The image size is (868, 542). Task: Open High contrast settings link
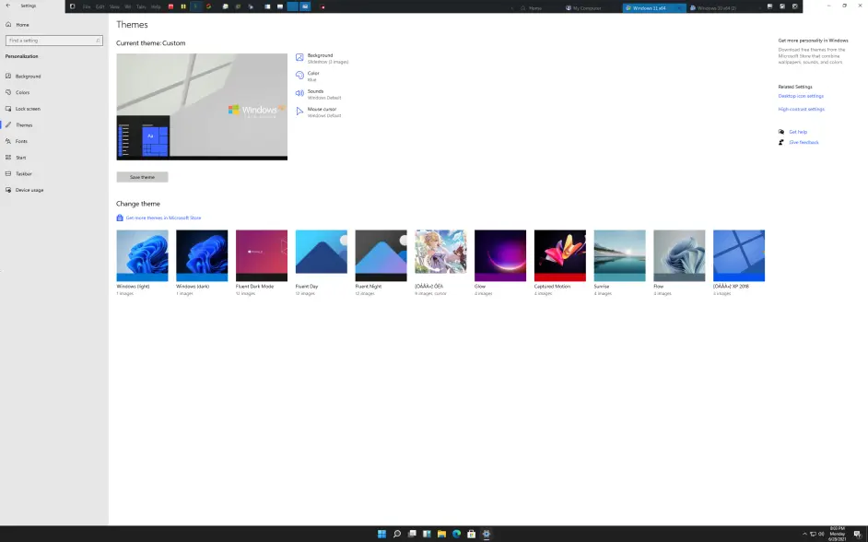point(802,109)
